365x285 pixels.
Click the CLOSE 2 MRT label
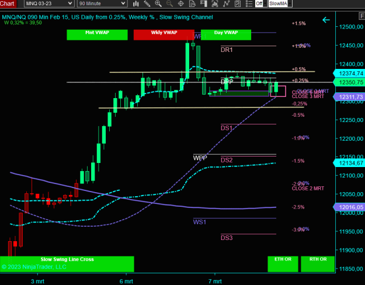[308, 189]
